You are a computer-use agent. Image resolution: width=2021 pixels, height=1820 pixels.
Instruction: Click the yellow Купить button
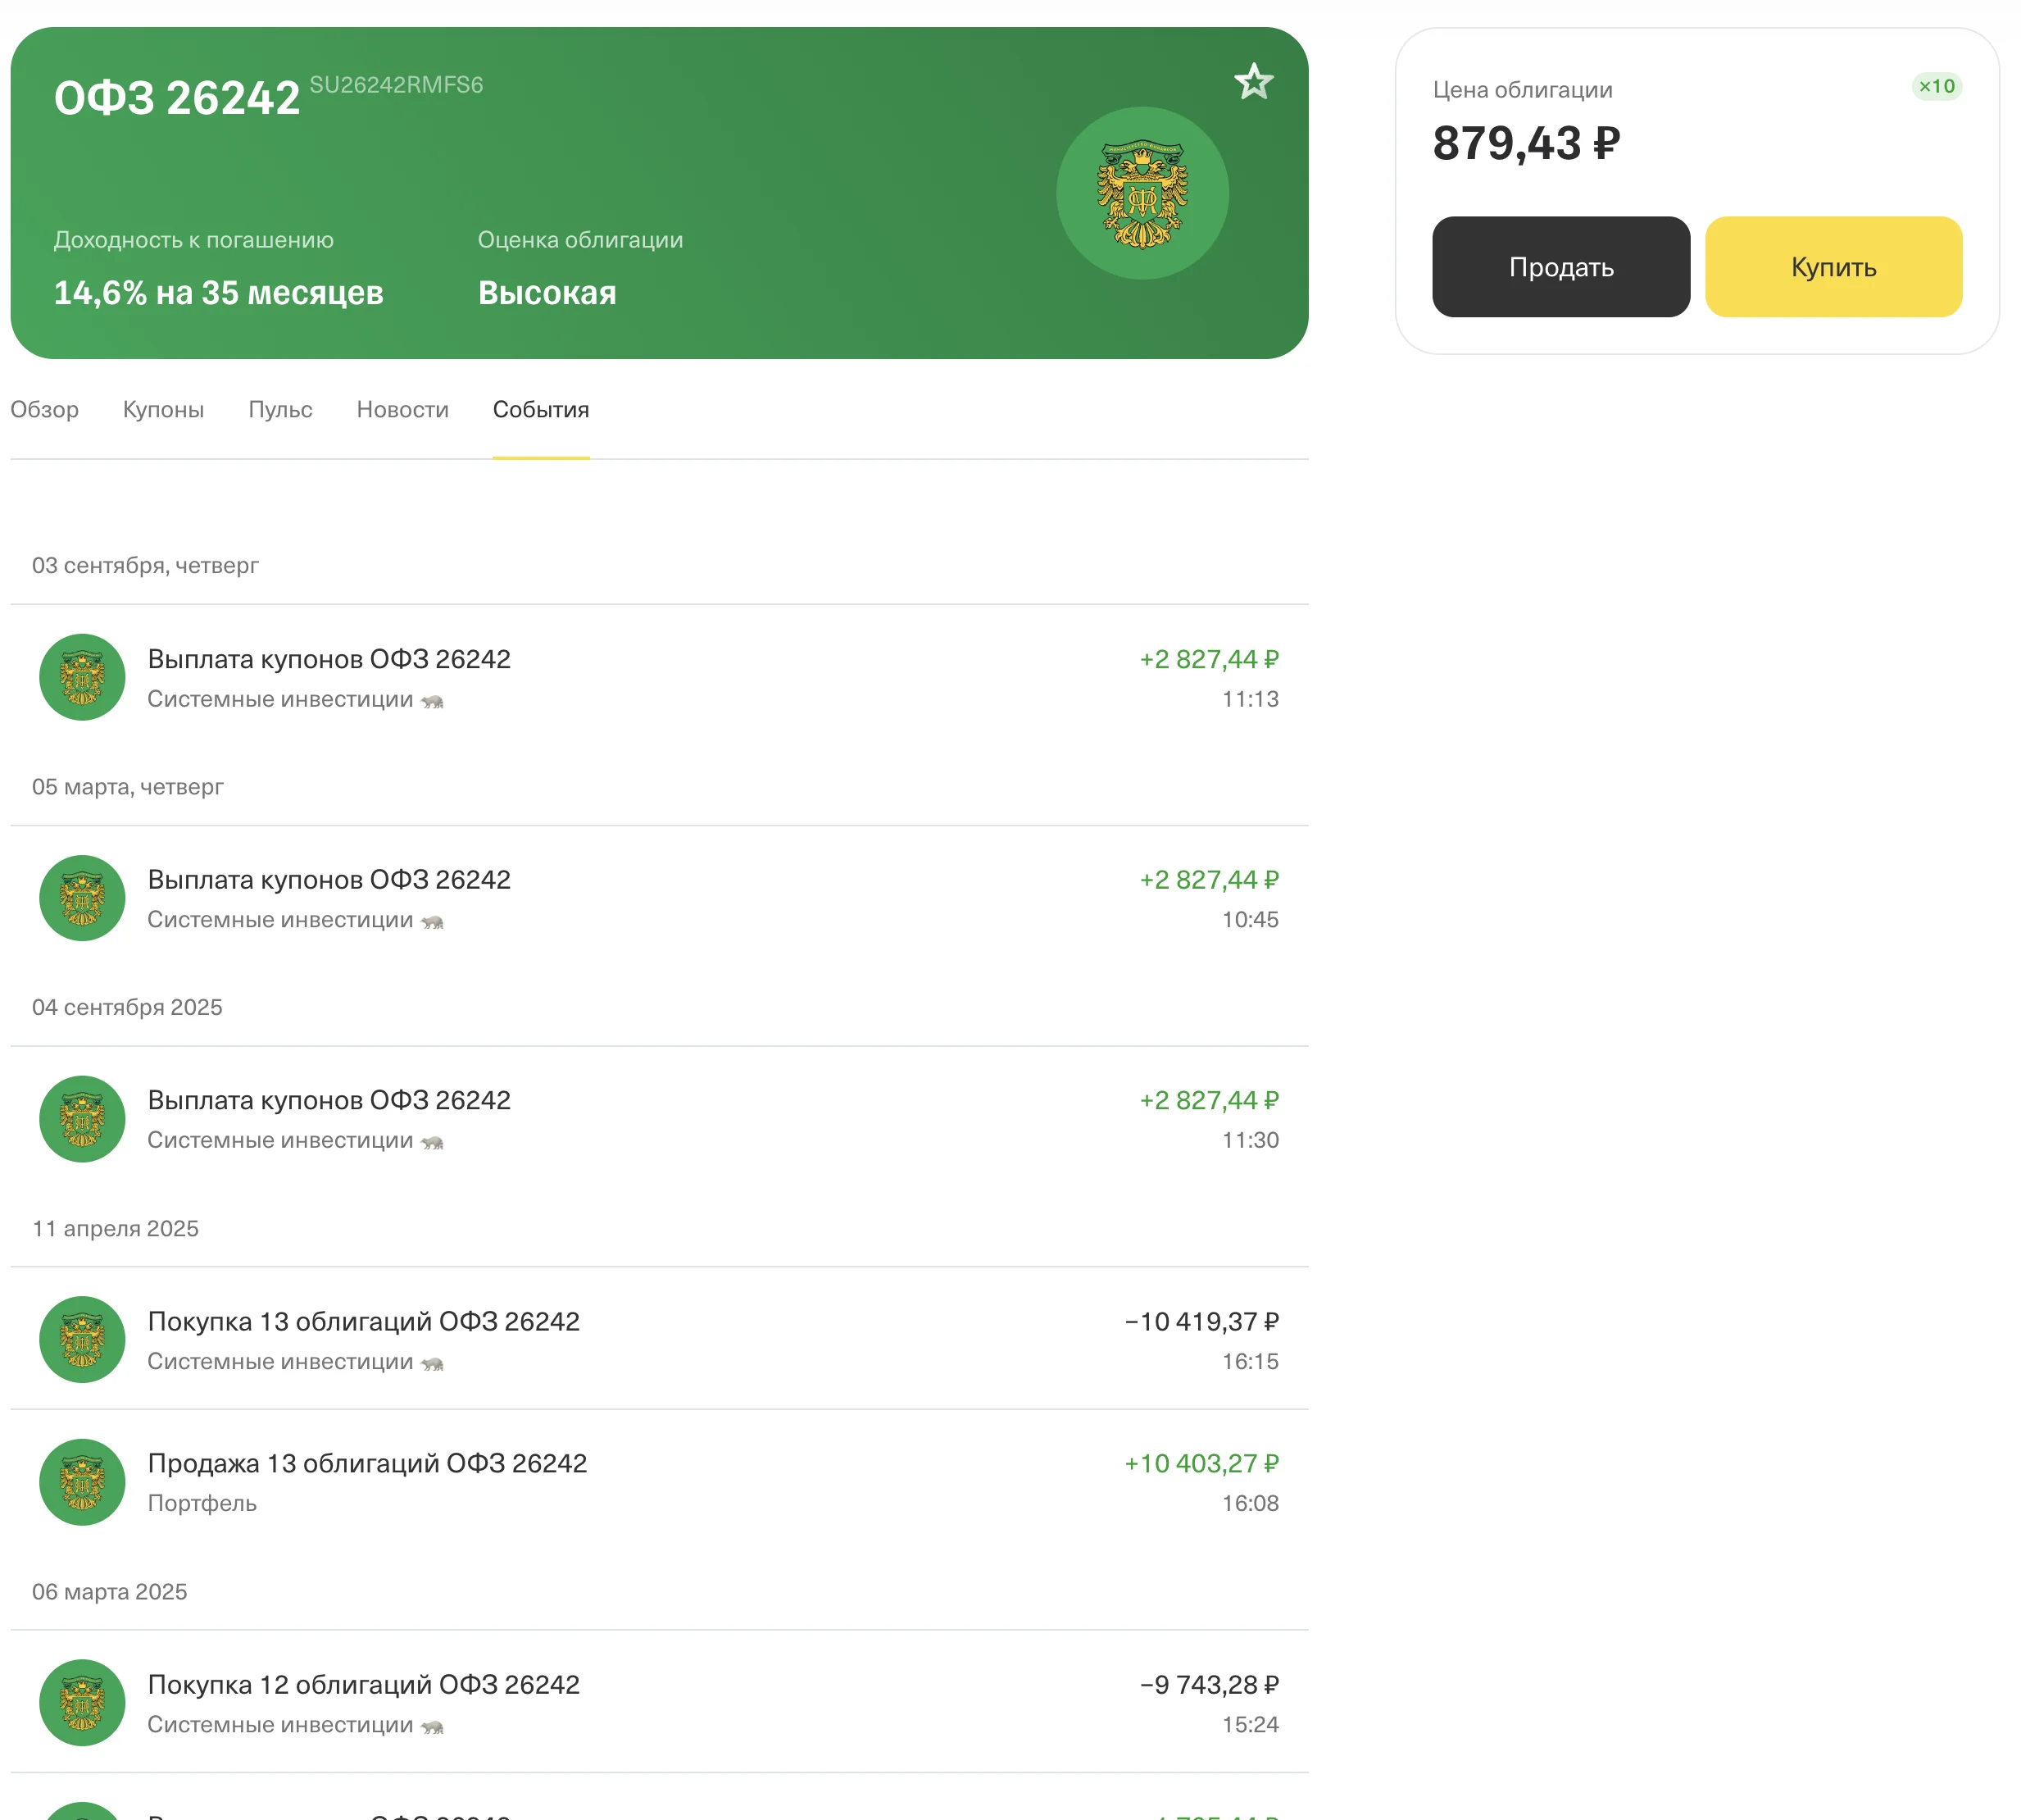(1833, 267)
